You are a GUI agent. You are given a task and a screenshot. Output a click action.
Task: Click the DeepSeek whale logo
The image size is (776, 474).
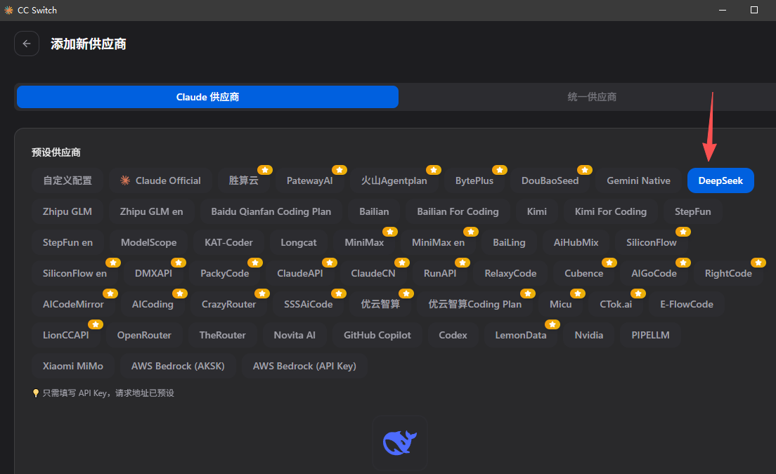tap(400, 442)
